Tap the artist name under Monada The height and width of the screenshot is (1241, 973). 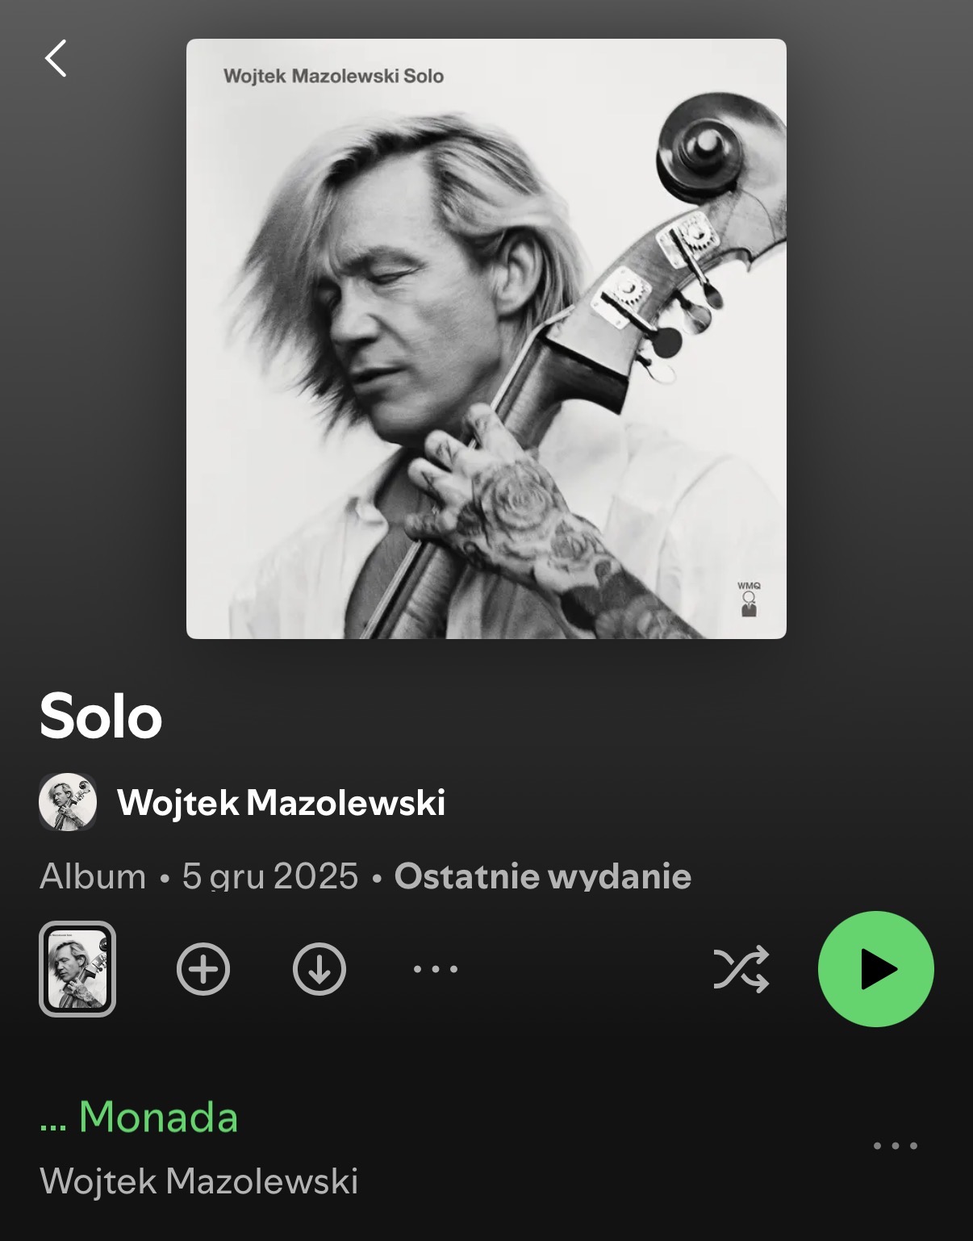[199, 1181]
